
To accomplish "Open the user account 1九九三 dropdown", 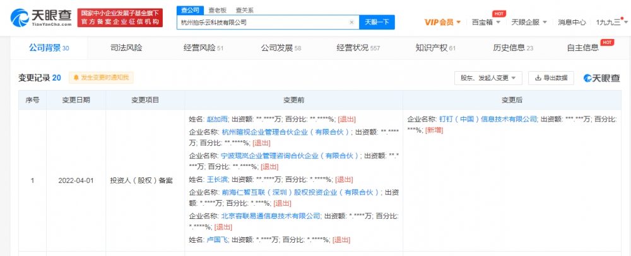I will (611, 22).
